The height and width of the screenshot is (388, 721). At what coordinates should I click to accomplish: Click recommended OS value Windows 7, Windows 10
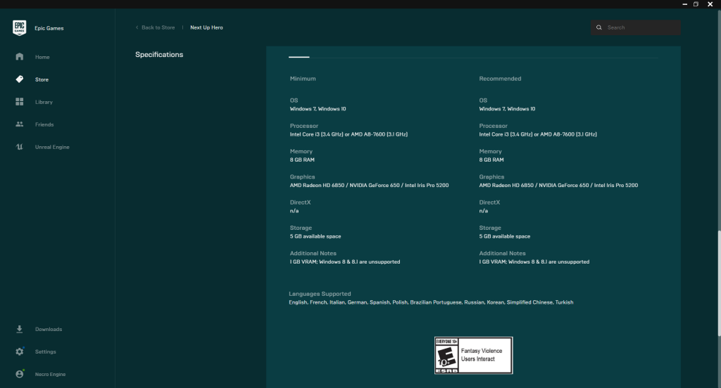pyautogui.click(x=507, y=109)
